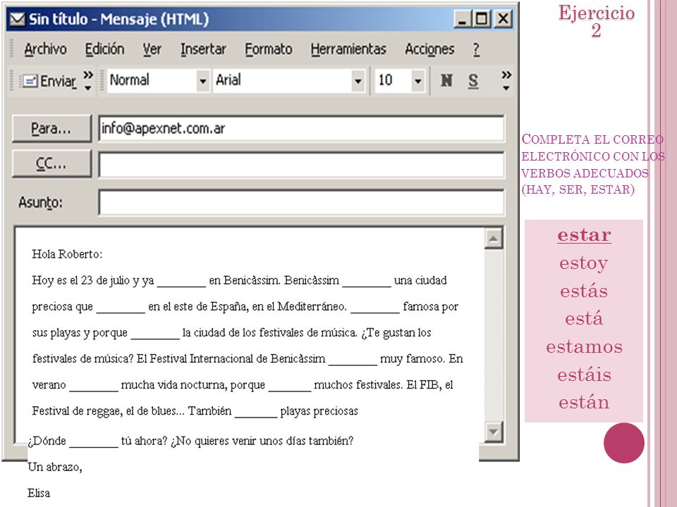Open the font size 10 dropdown

click(417, 80)
